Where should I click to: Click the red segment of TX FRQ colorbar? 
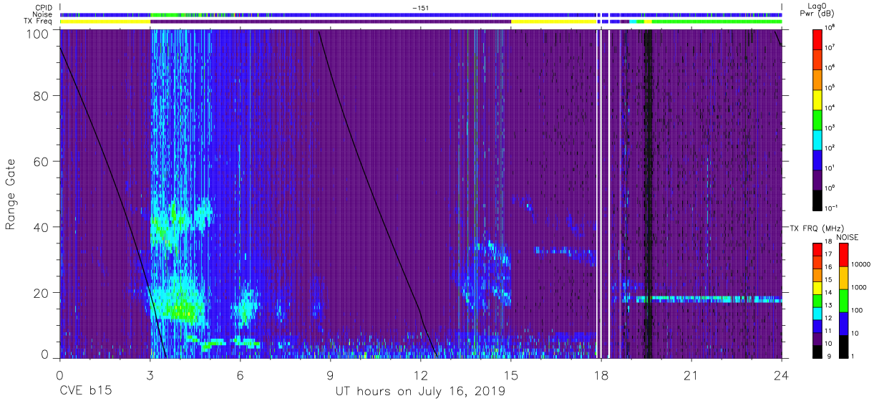tap(818, 249)
